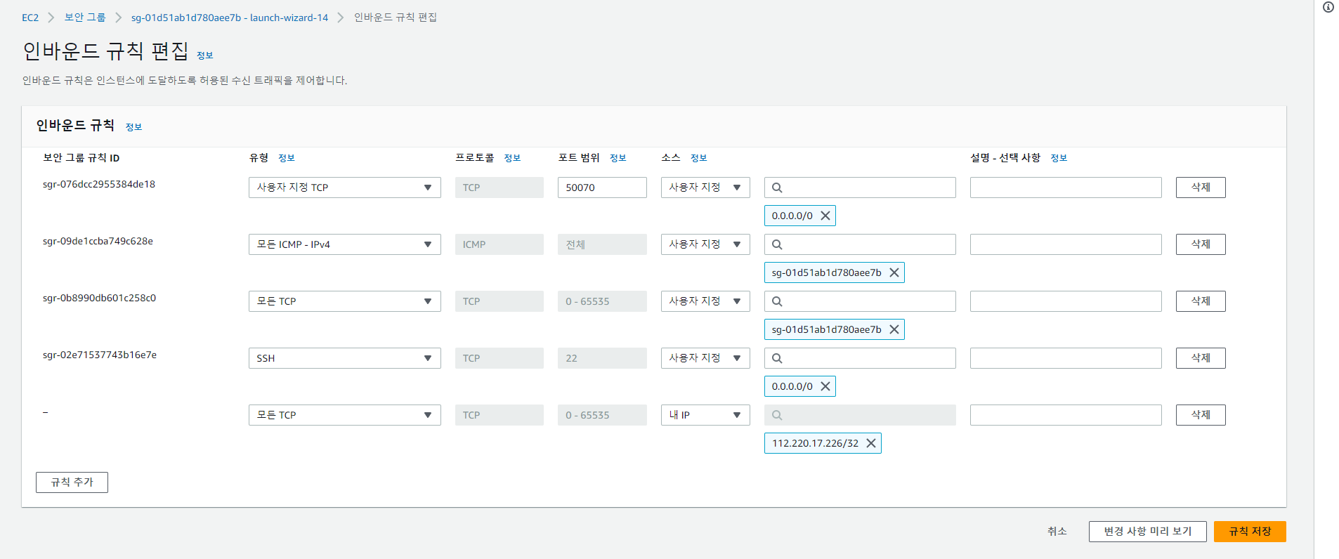Click source search field of SSH rule
This screenshot has height=559, width=1339.
pyautogui.click(x=860, y=358)
